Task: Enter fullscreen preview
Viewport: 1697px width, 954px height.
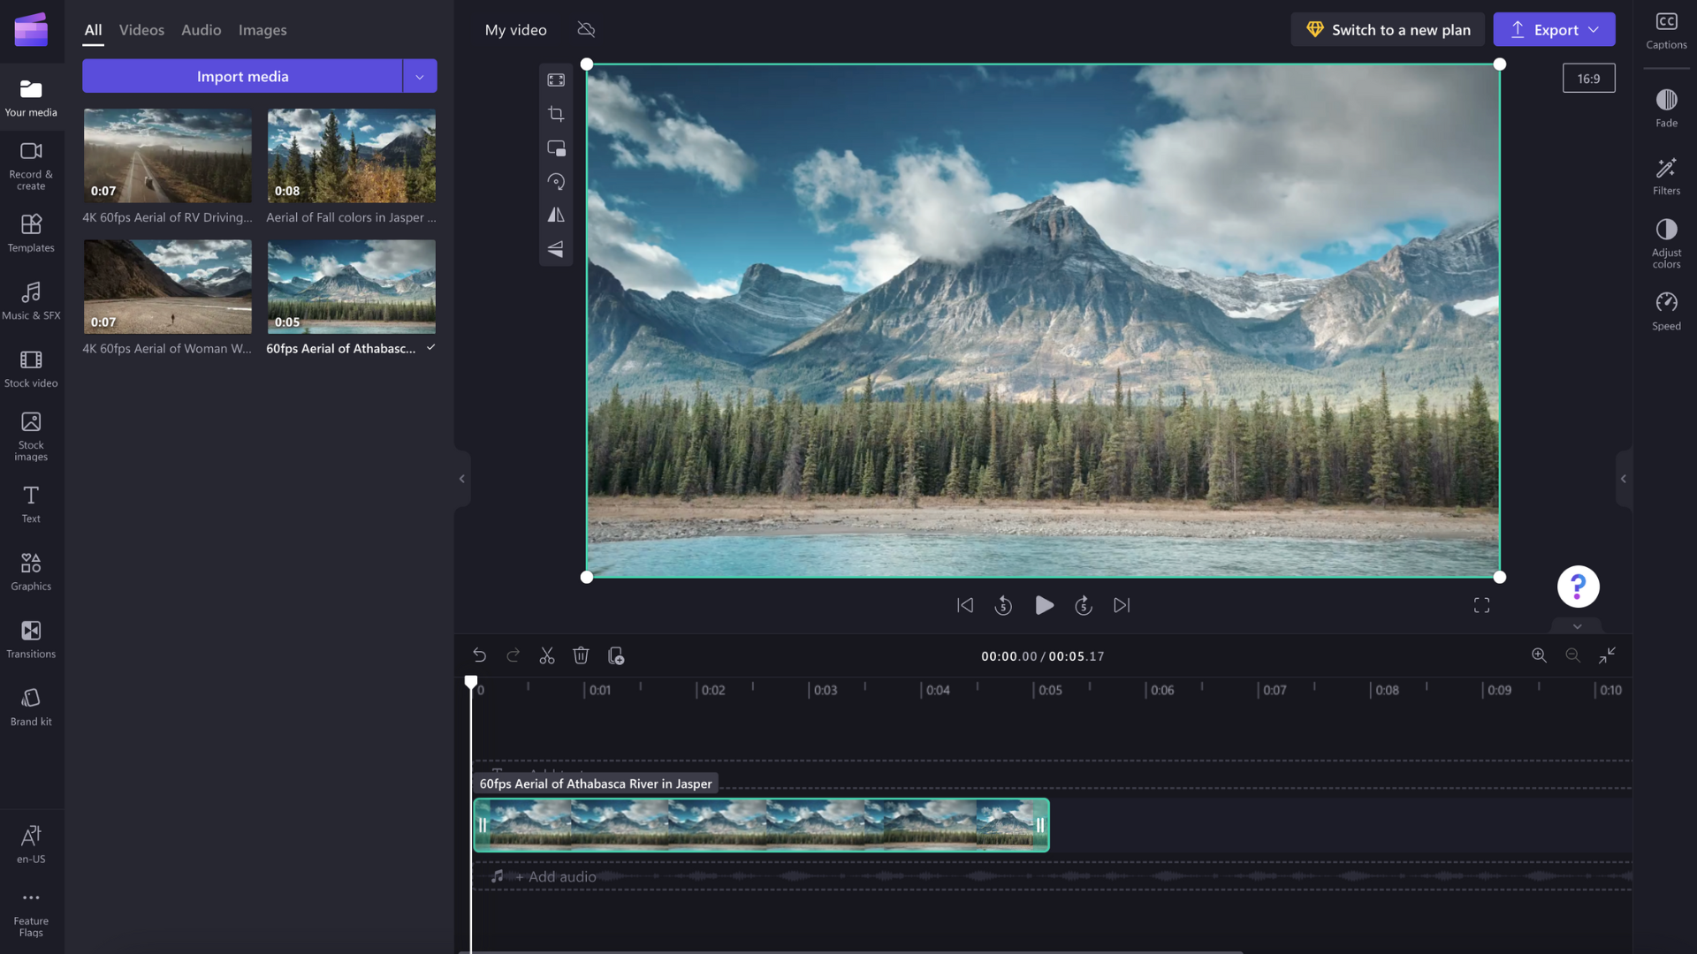Action: click(x=1482, y=605)
